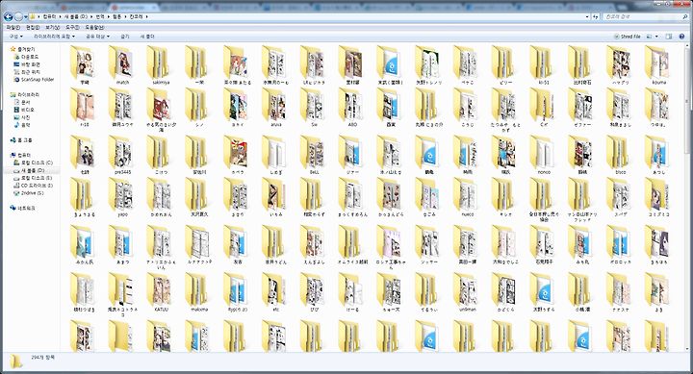Select the nonco folder icon

click(543, 152)
